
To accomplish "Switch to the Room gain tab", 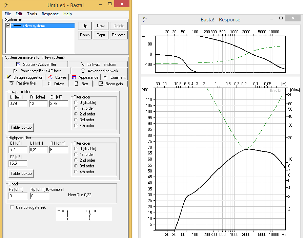I will pos(110,84).
